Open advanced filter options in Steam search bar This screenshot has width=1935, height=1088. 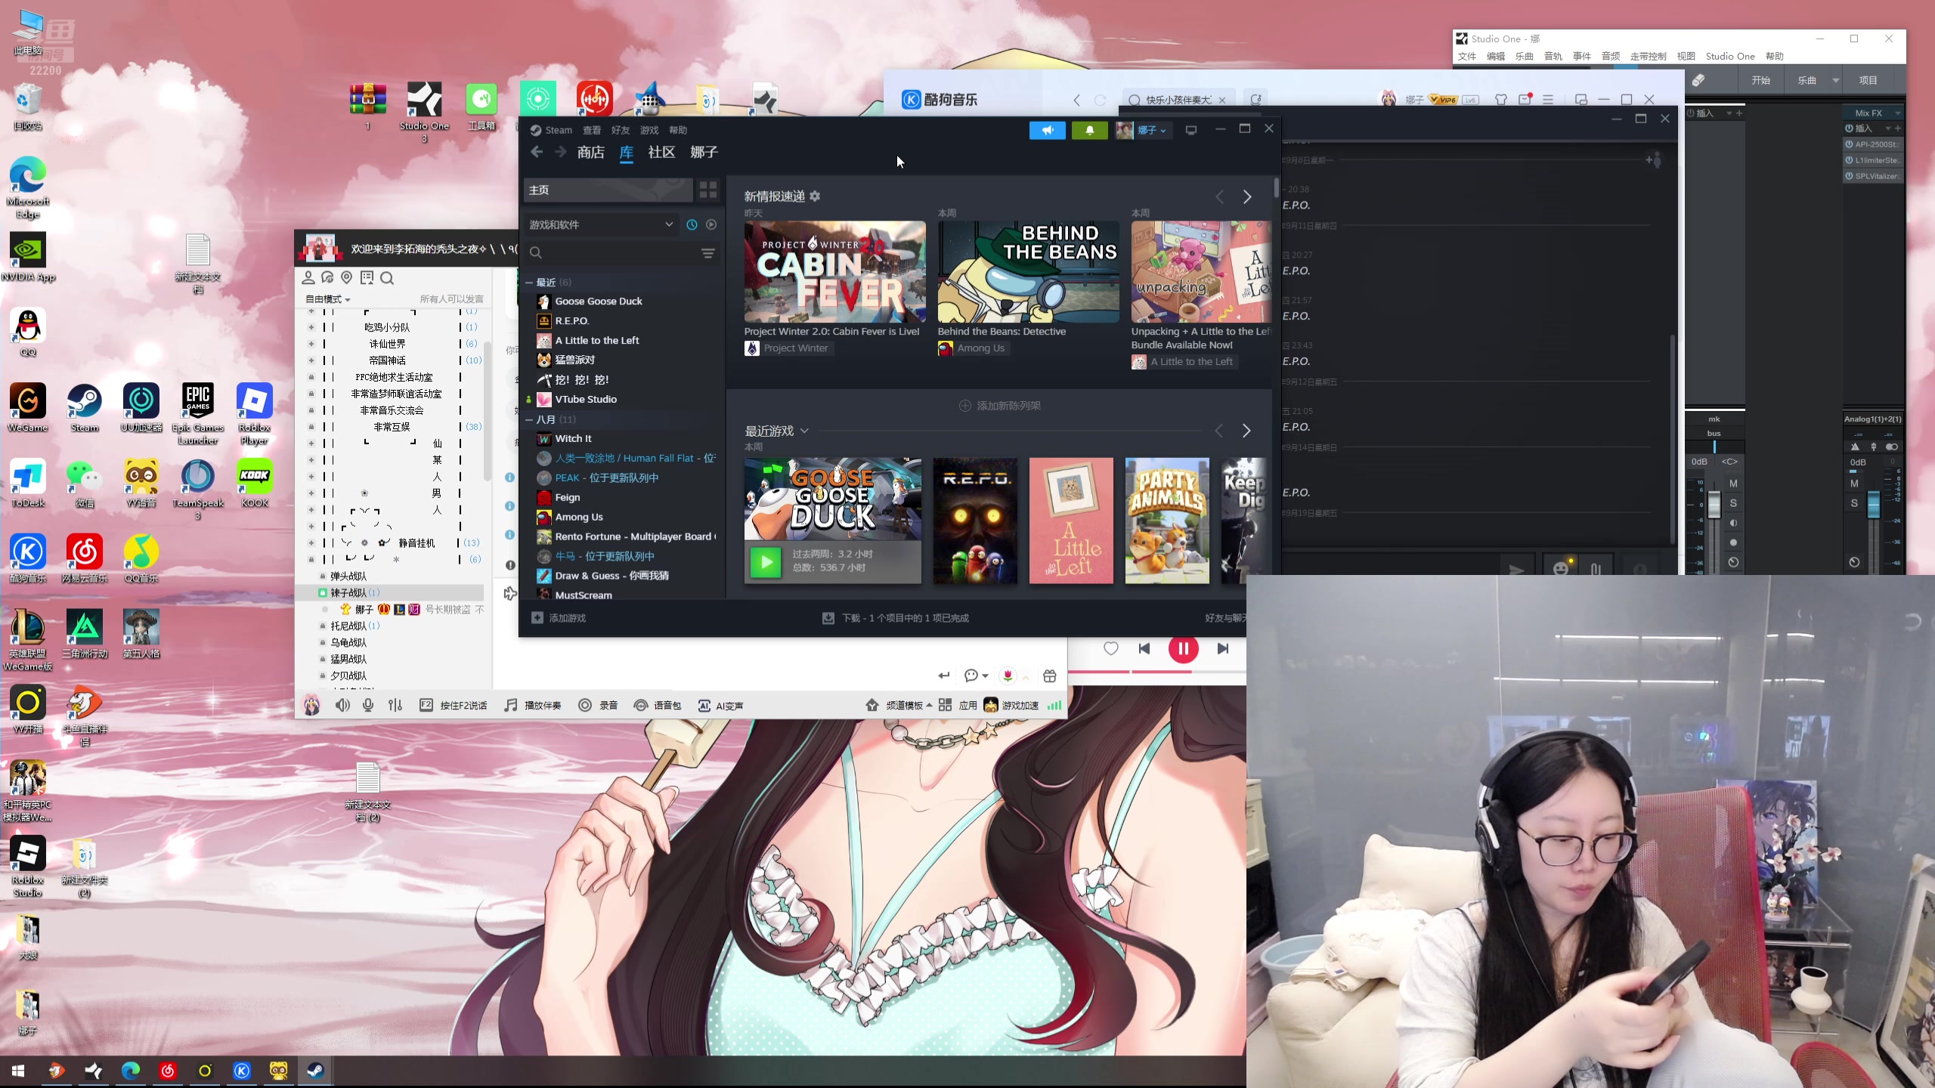coord(707,253)
